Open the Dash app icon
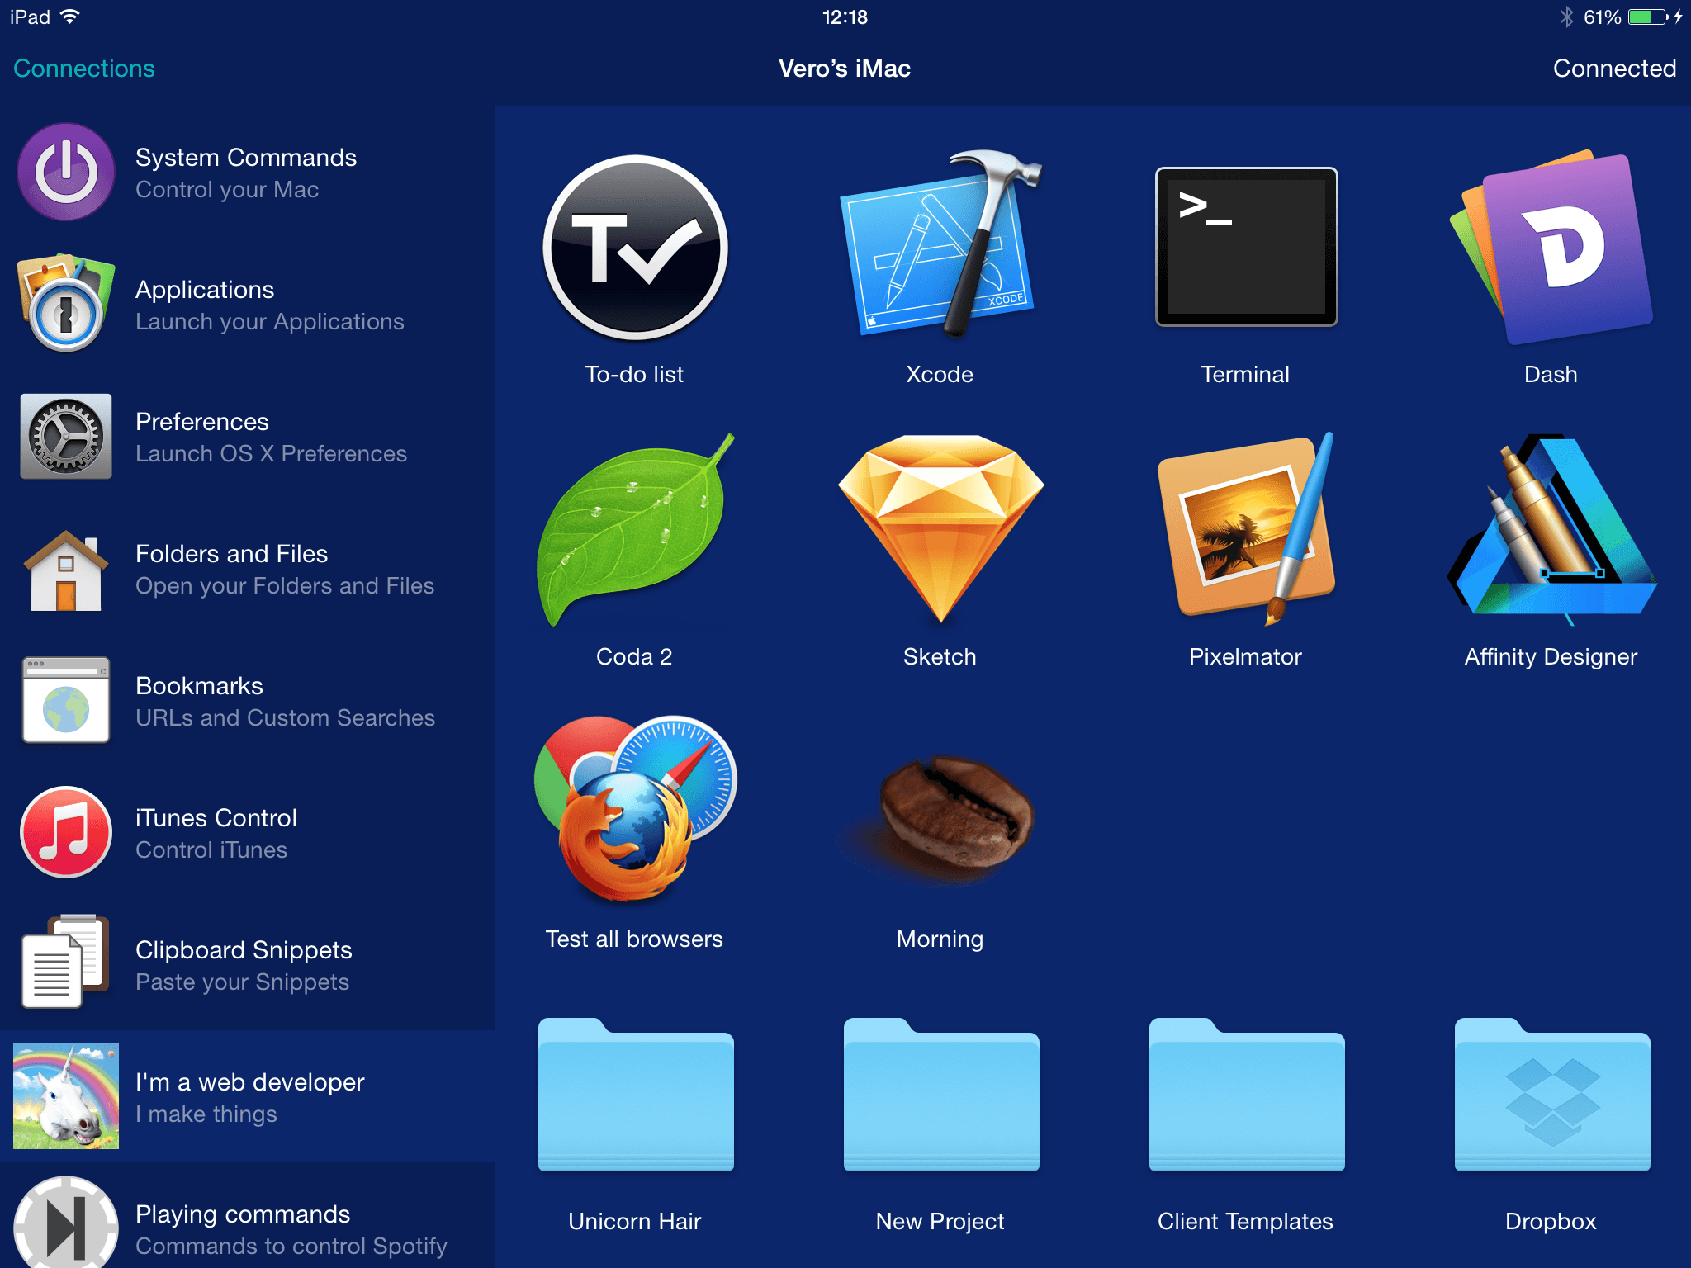Viewport: 1691px width, 1268px height. coord(1551,247)
